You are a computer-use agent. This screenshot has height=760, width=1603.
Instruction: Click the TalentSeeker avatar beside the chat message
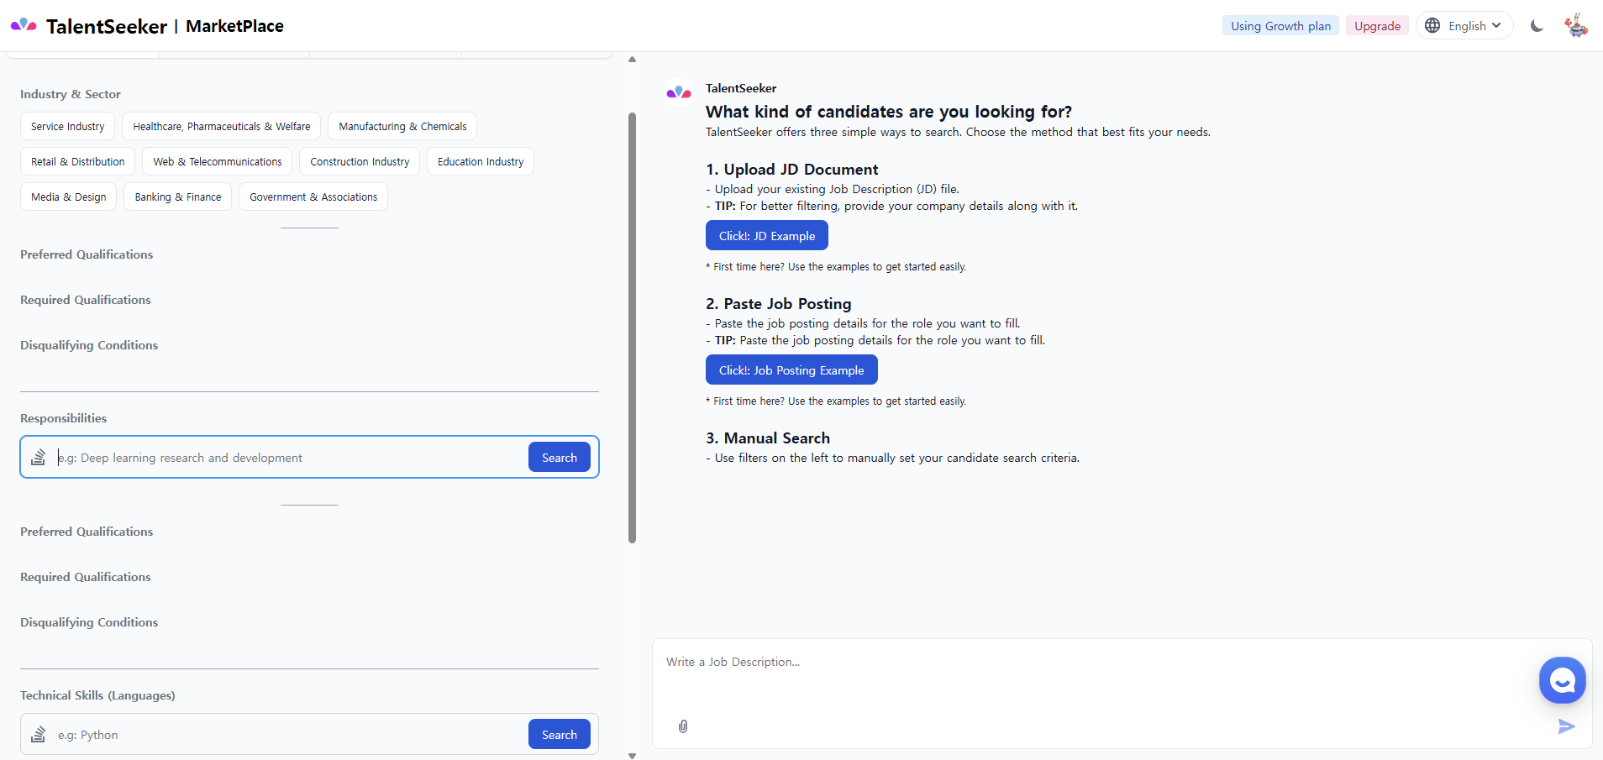pos(679,92)
